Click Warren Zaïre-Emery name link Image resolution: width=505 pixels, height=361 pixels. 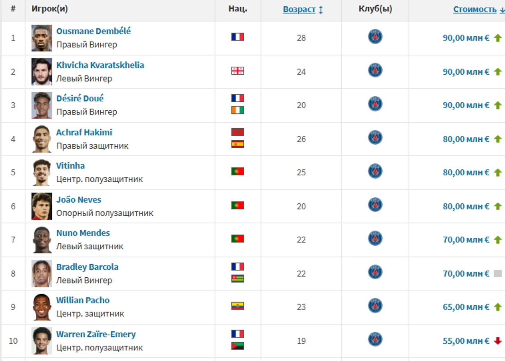click(x=96, y=334)
